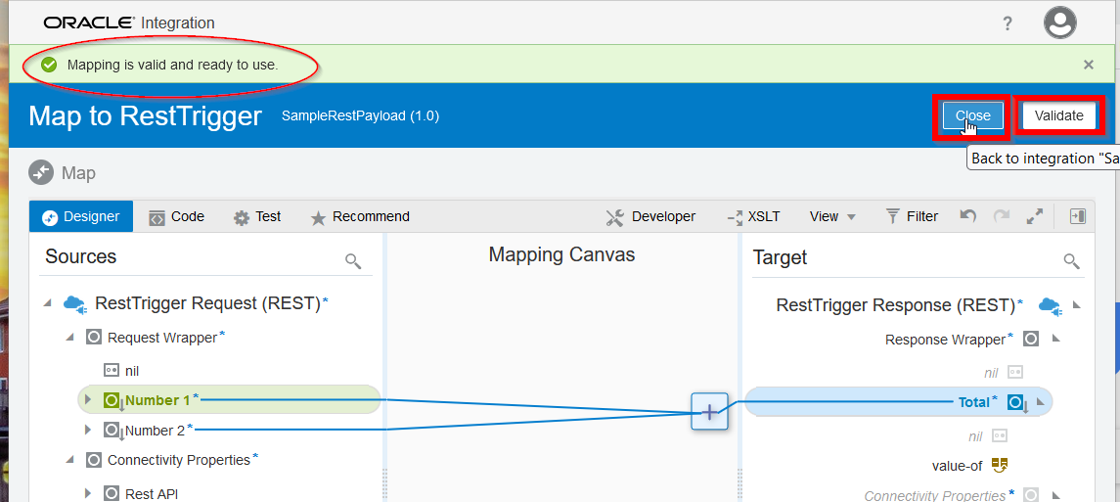Click the Oracle Integration logo
Image resolution: width=1120 pixels, height=502 pixels.
coord(128,23)
